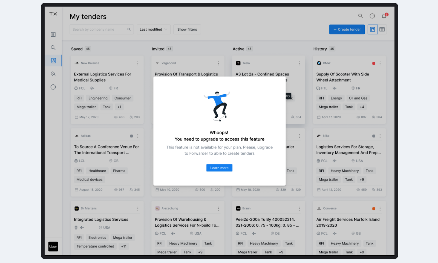Open To Source A Conference Venue tender

click(106, 150)
